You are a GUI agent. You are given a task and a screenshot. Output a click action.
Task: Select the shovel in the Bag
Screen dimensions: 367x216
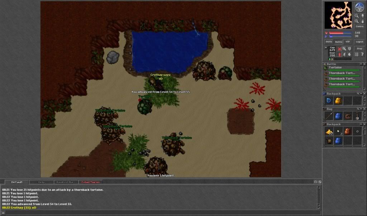point(357,116)
